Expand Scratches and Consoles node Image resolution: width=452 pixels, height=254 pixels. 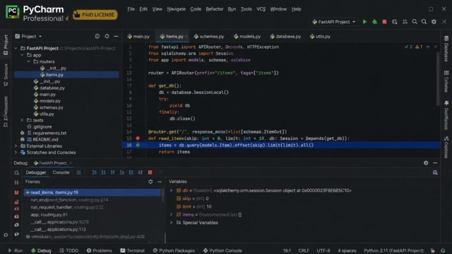(16, 152)
